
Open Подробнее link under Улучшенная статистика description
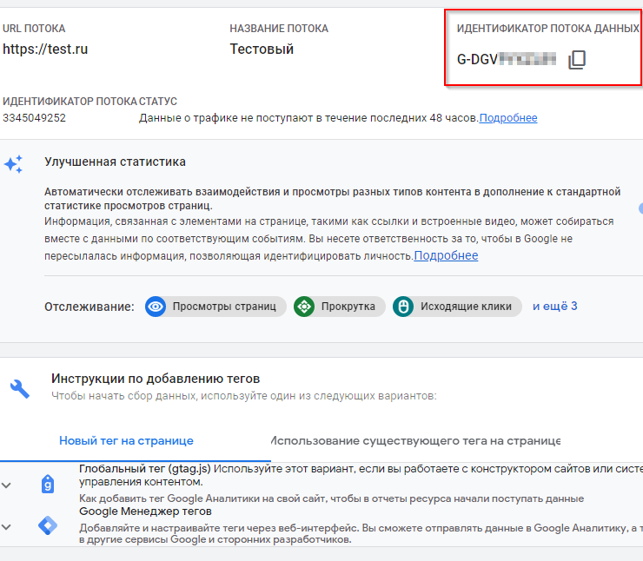pyautogui.click(x=446, y=255)
